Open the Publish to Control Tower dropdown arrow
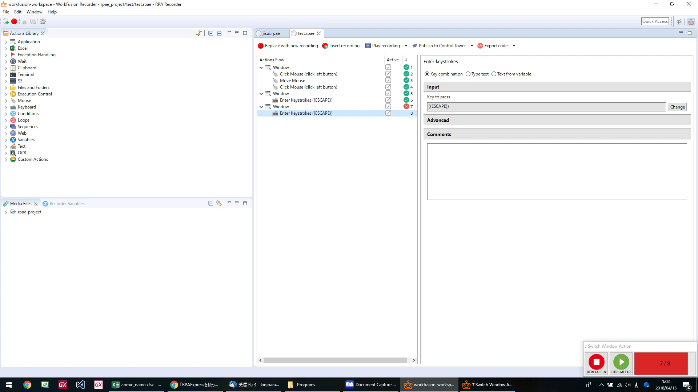Screen dimensions: 698x392 [472, 46]
